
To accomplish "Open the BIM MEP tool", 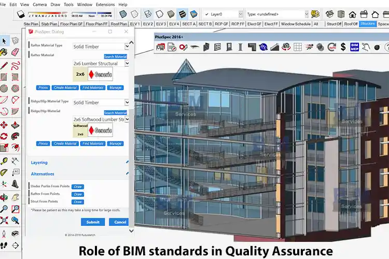I will (355, 47).
